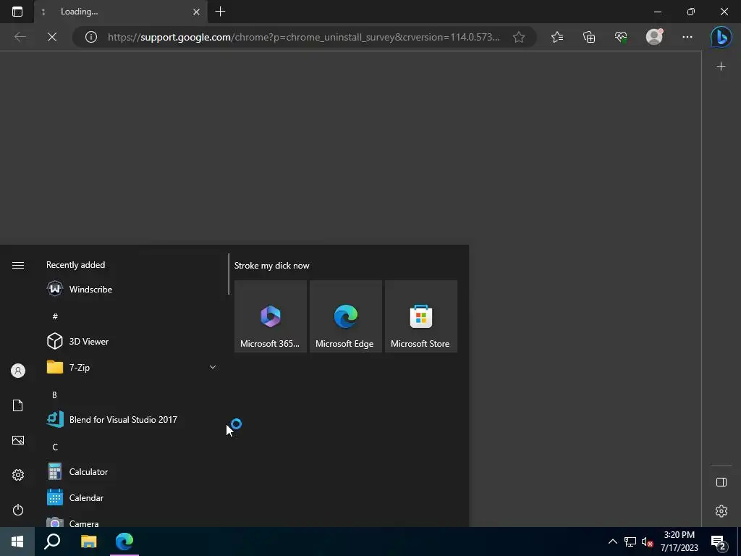View site information icon

coord(90,37)
